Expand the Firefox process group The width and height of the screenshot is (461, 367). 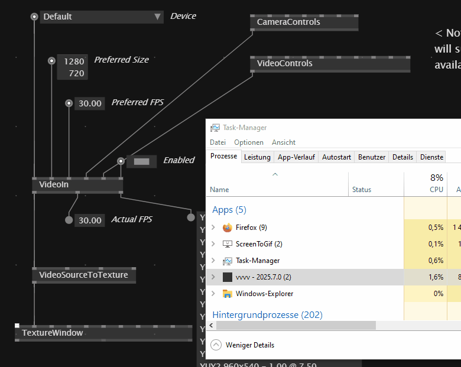click(x=213, y=228)
